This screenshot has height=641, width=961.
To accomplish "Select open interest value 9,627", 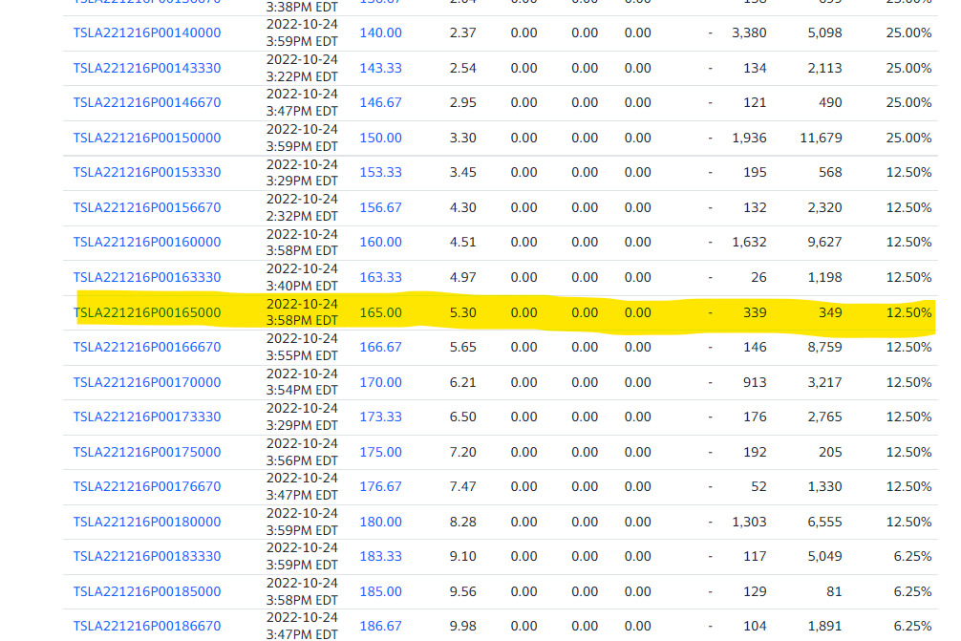I will pyautogui.click(x=825, y=242).
